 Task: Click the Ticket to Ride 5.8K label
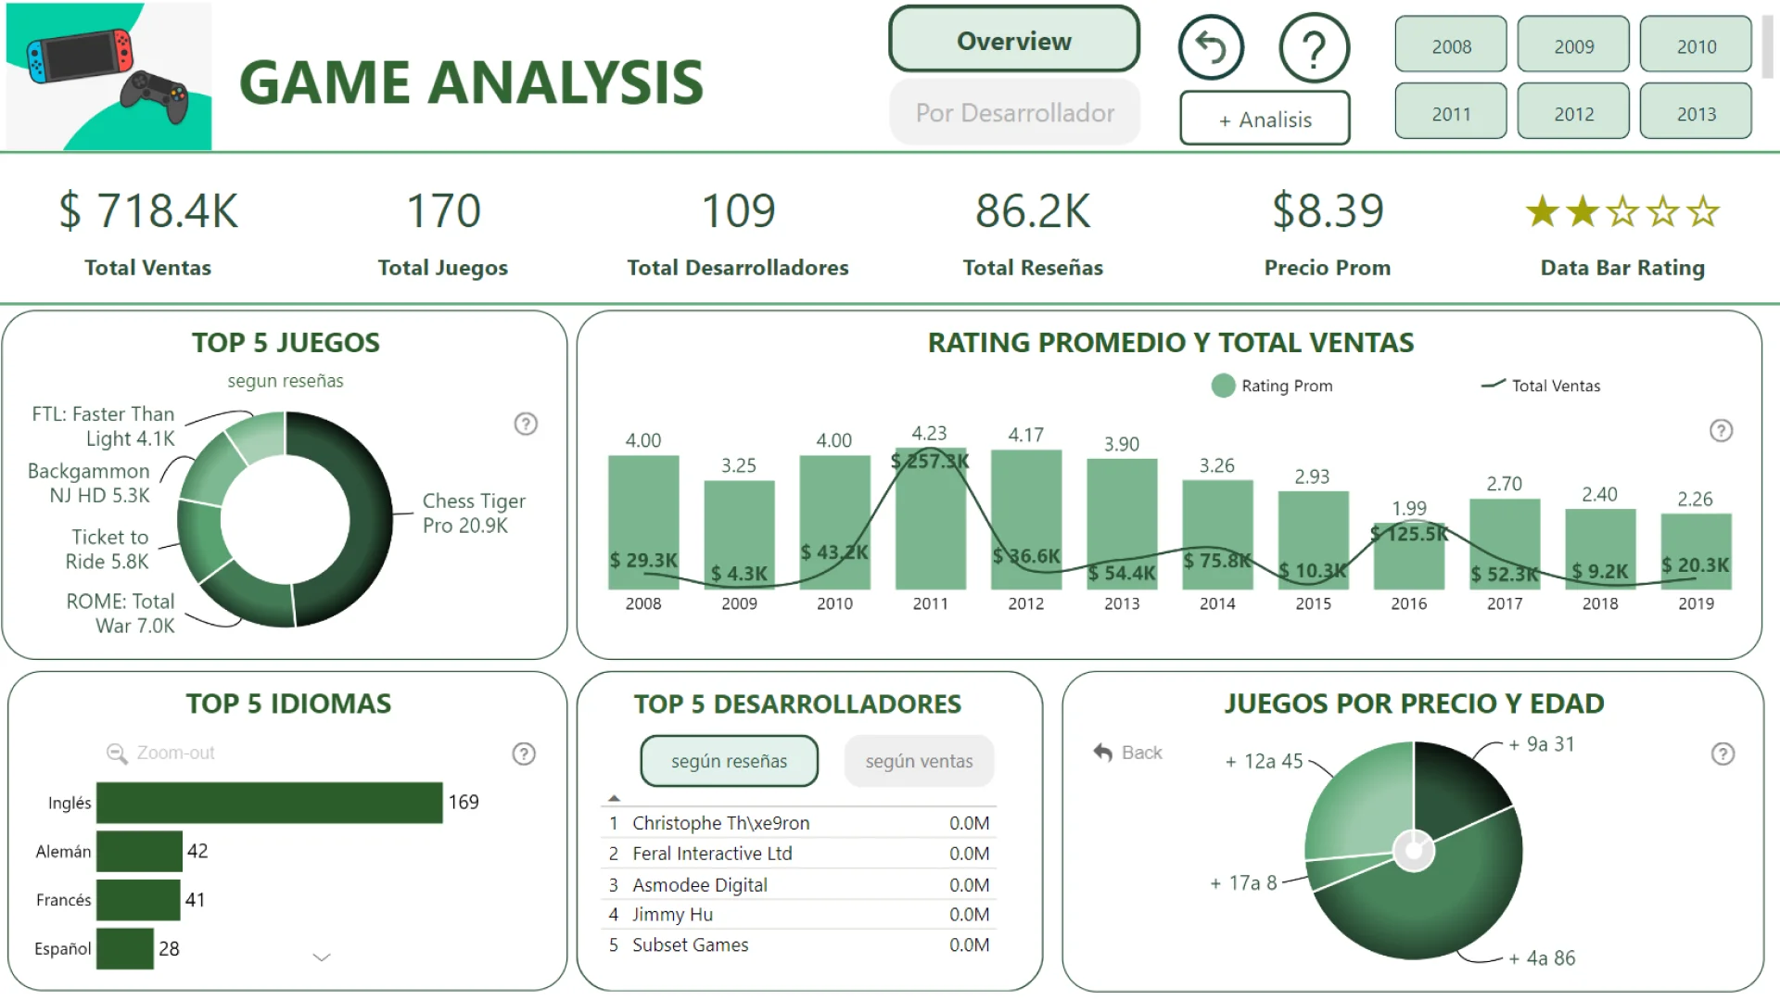[108, 549]
